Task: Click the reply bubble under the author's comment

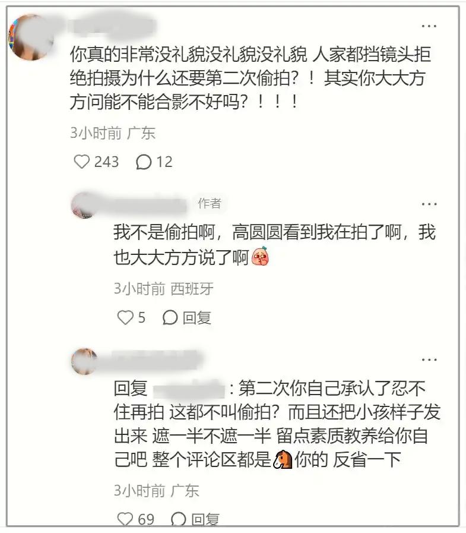Action: 170,317
